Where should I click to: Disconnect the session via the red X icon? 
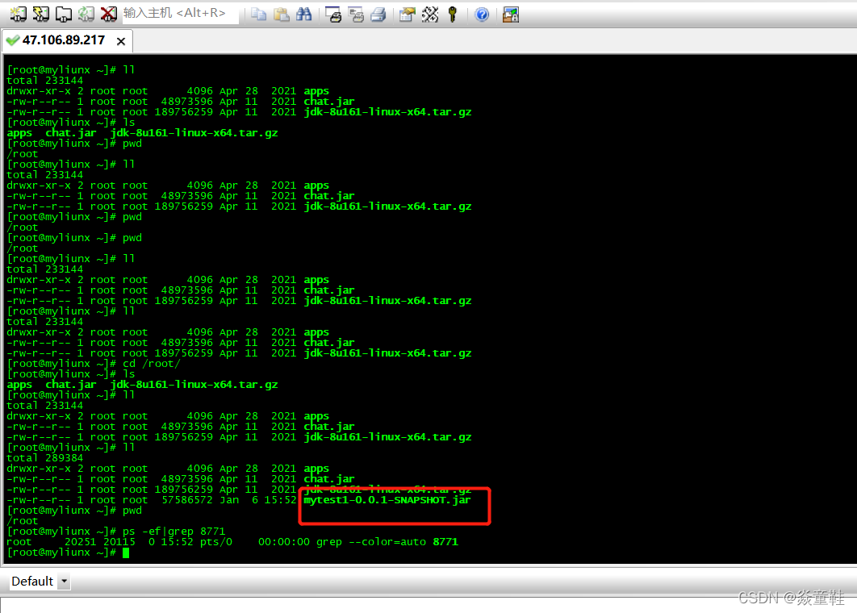108,14
